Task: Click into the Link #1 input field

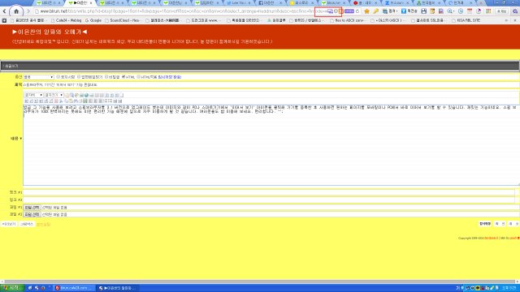Action: [269, 192]
